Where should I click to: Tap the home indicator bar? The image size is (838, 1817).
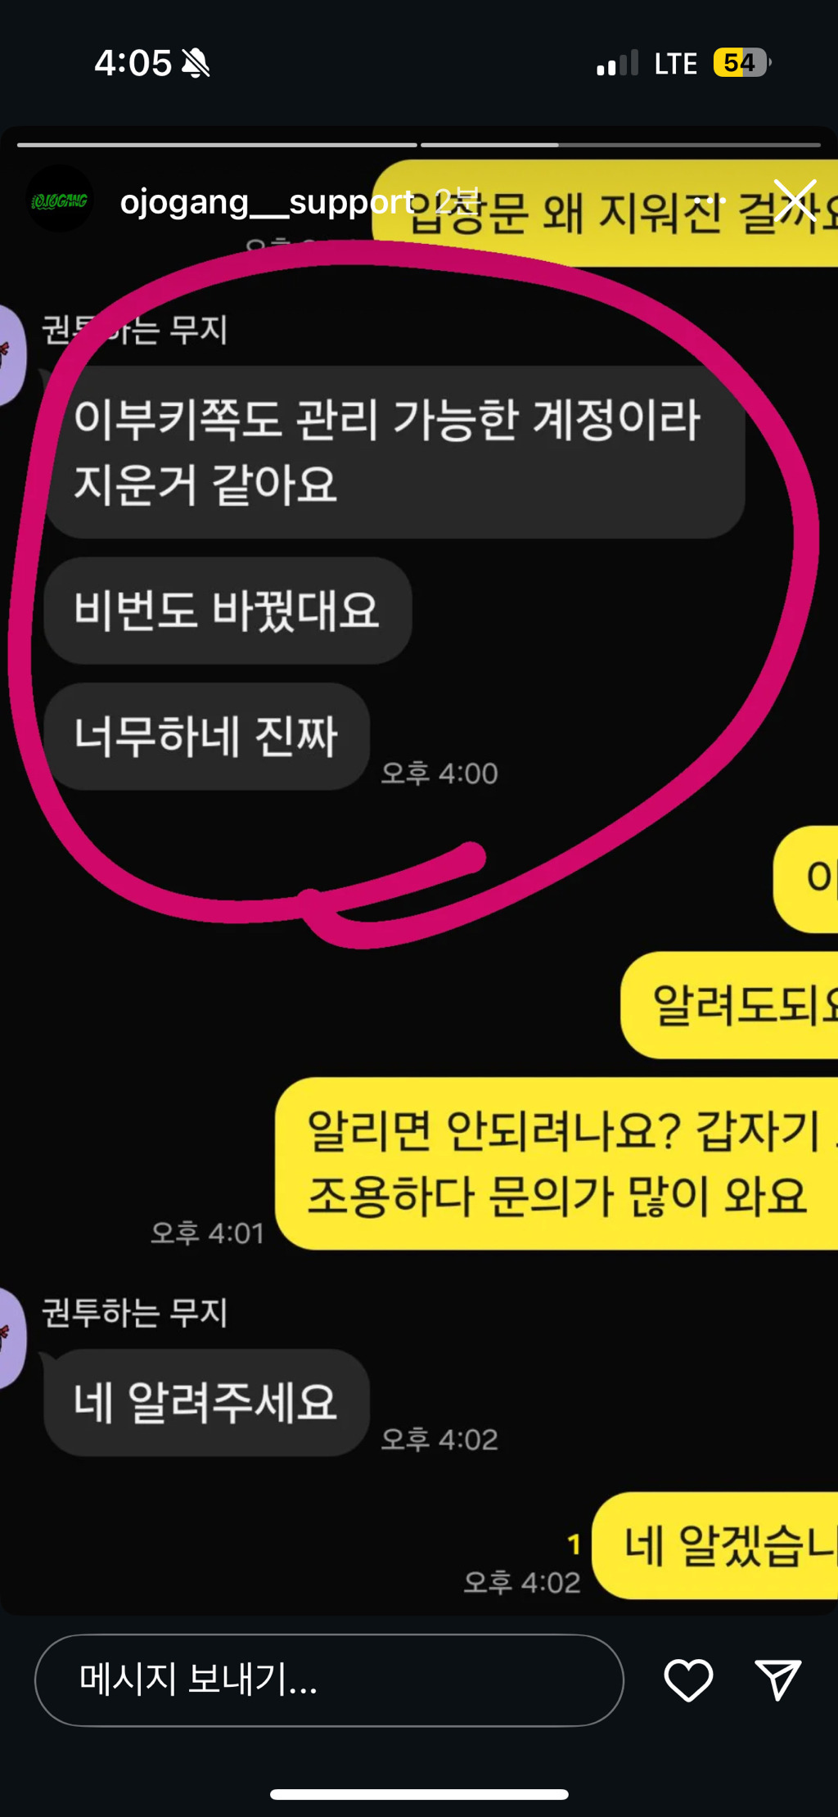(x=419, y=1794)
